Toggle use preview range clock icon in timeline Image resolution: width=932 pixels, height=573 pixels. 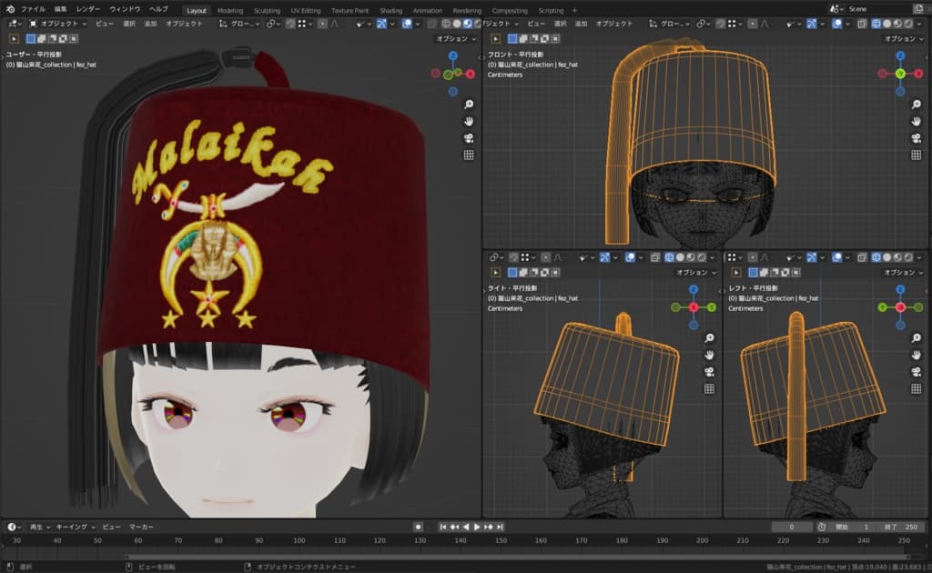(x=822, y=527)
